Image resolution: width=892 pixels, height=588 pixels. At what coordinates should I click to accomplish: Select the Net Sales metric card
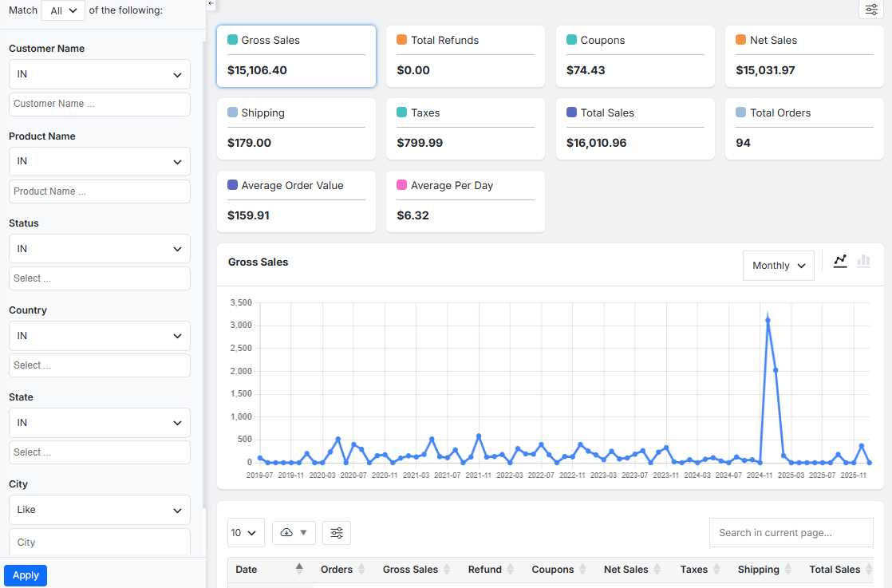804,57
